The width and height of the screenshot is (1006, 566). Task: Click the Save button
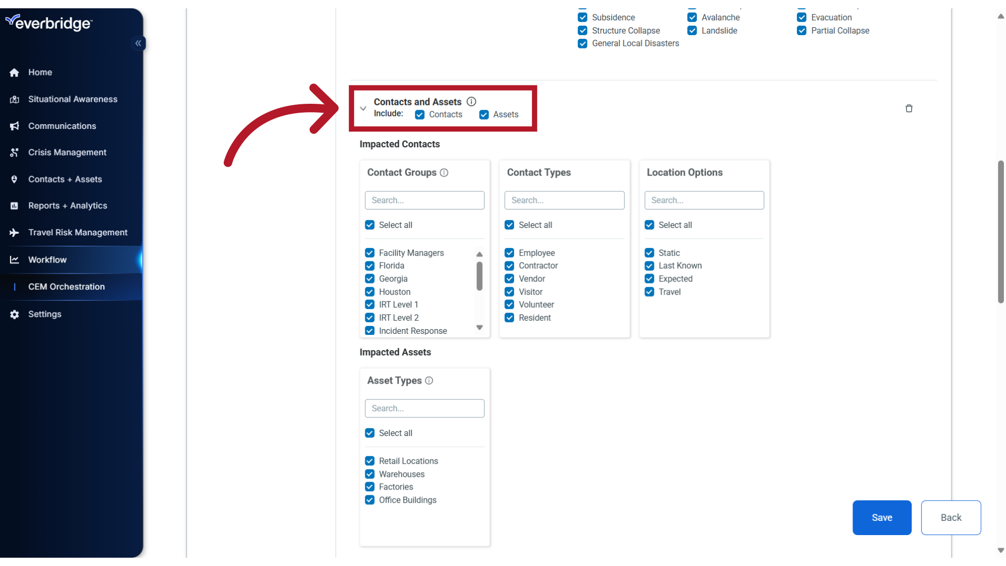(882, 517)
